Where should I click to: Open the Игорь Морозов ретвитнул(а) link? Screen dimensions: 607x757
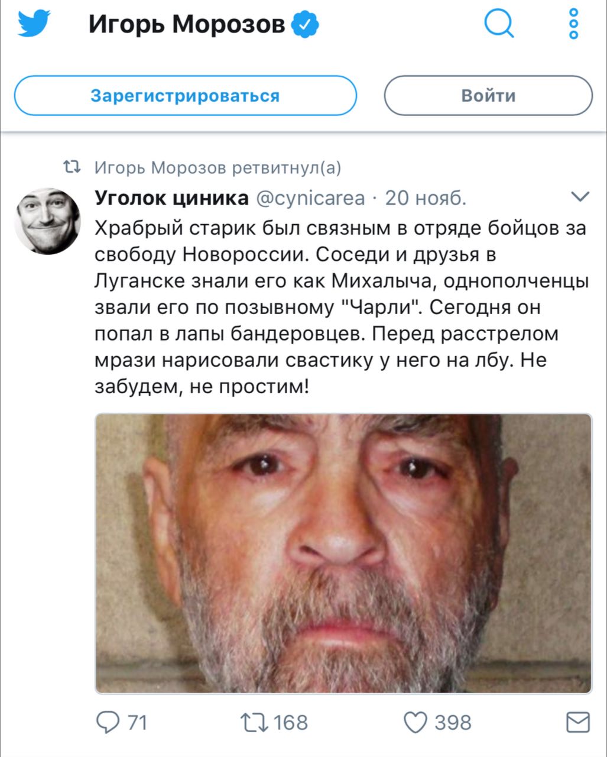click(x=218, y=169)
